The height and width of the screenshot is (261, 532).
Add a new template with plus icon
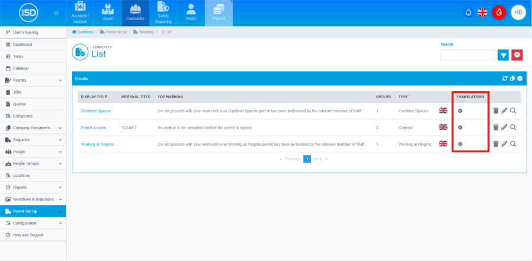click(520, 78)
